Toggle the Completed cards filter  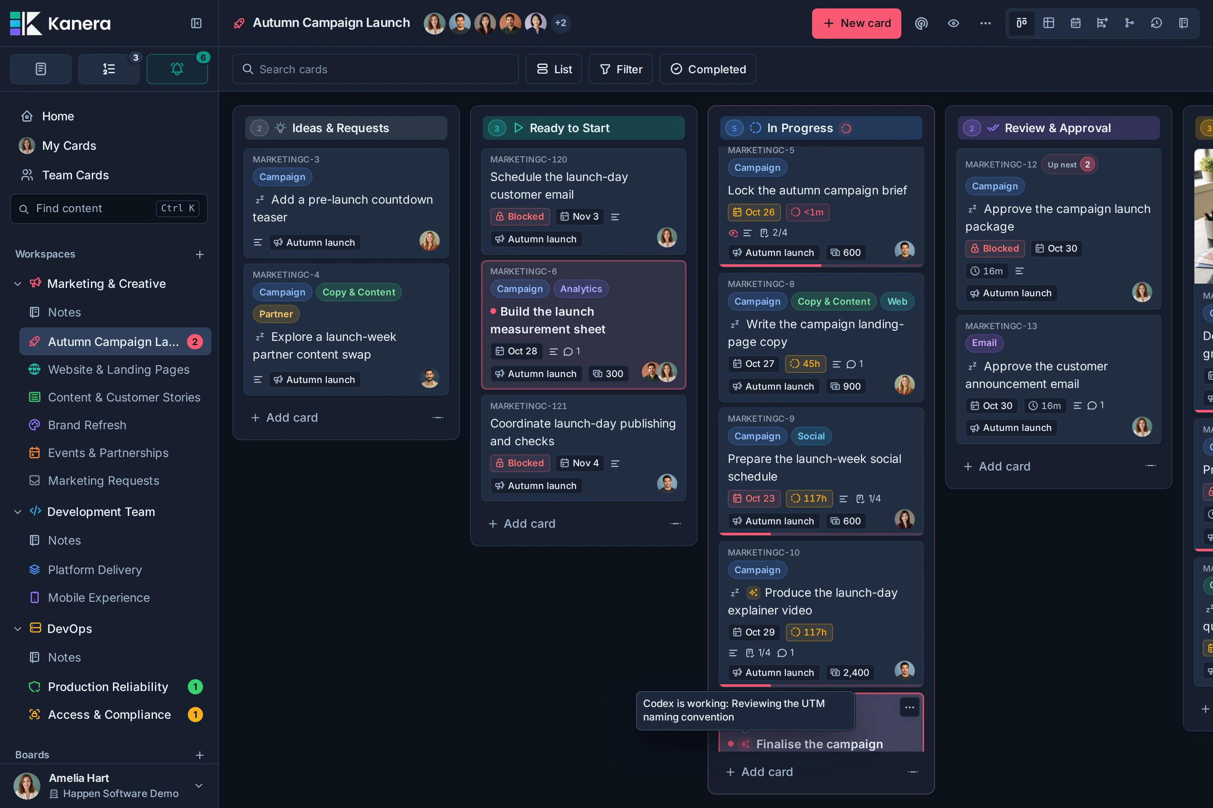[708, 69]
